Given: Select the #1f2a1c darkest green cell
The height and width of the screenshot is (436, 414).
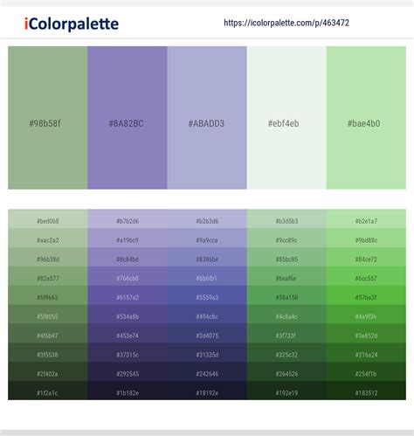Looking at the screenshot, I should (48, 391).
